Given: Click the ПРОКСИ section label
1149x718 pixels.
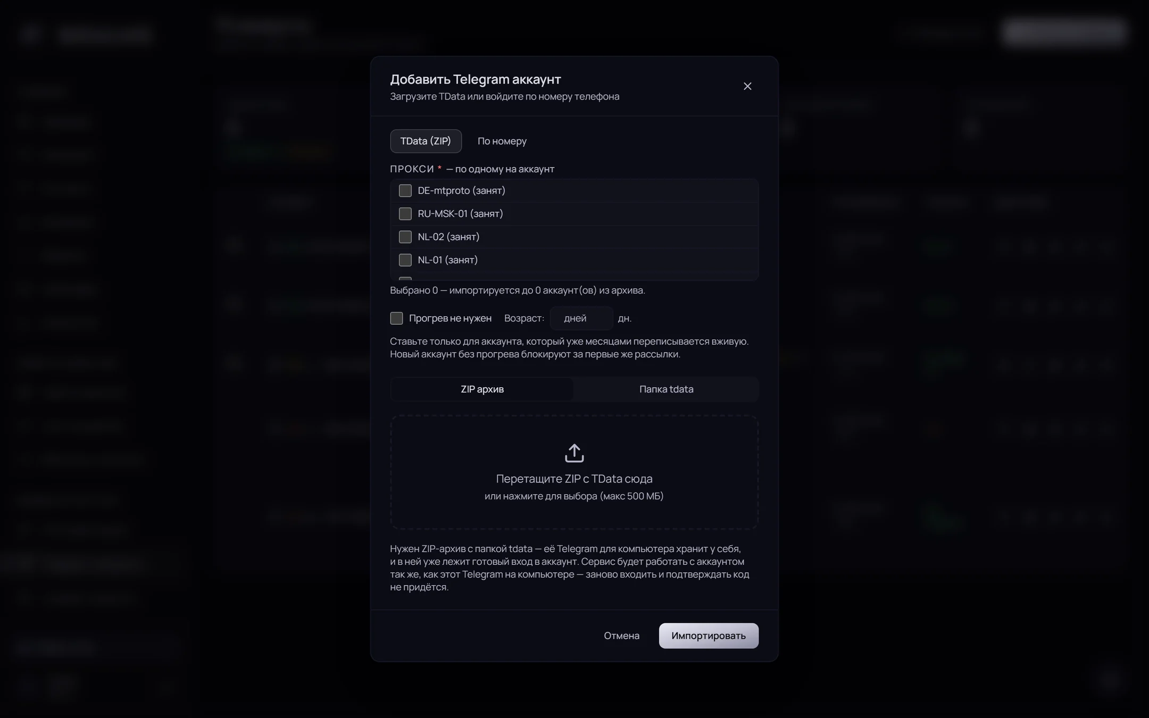Looking at the screenshot, I should (412, 169).
